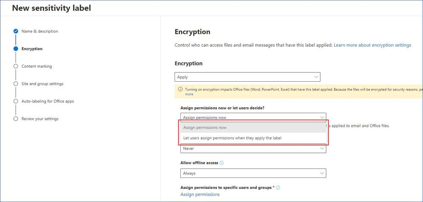Click the Auto-labeling for Office apps step circle
The width and height of the screenshot is (423, 202).
[x=16, y=101]
